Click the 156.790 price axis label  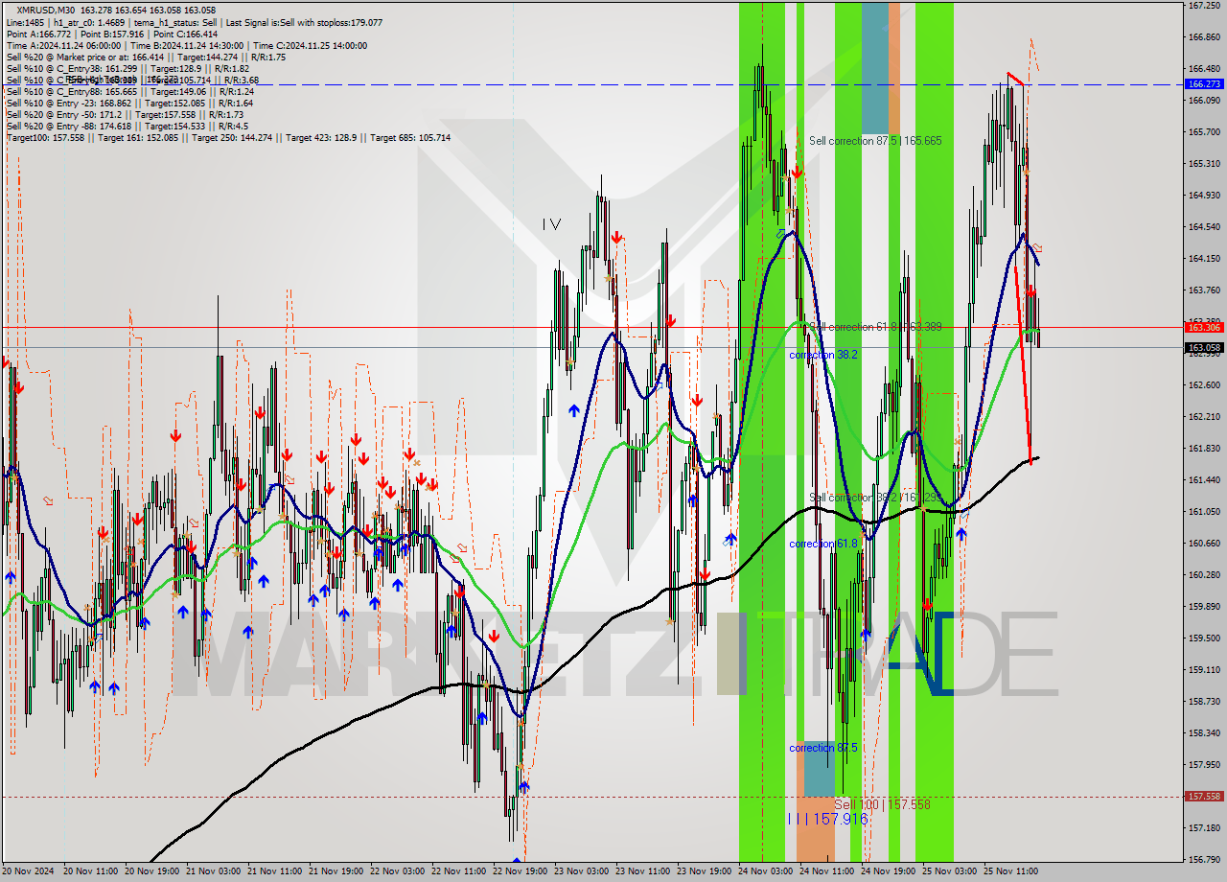pos(1204,860)
